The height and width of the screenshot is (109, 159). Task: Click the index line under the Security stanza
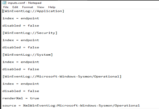pyautogui.click(x=21, y=40)
